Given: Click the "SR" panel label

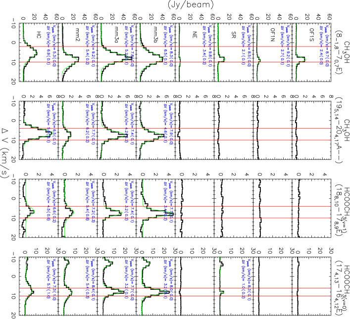Looking at the screenshot, I should point(234,35).
